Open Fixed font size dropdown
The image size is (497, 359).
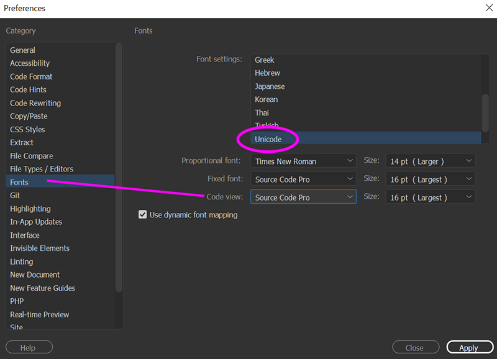(x=430, y=179)
